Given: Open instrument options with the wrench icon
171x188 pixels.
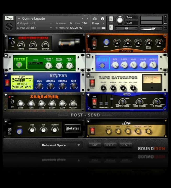Looking at the screenshot, I should [x=9, y=18].
